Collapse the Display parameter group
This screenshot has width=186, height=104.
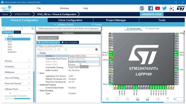pyautogui.click(x=38, y=53)
